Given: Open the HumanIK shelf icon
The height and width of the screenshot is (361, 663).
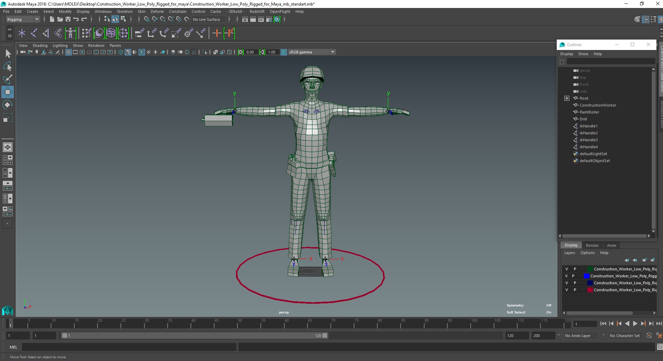Looking at the screenshot, I should coord(70,33).
